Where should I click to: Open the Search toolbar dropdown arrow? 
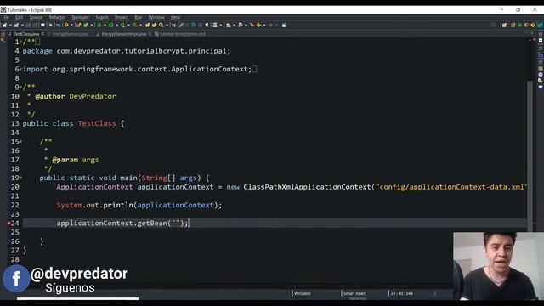pos(167,25)
